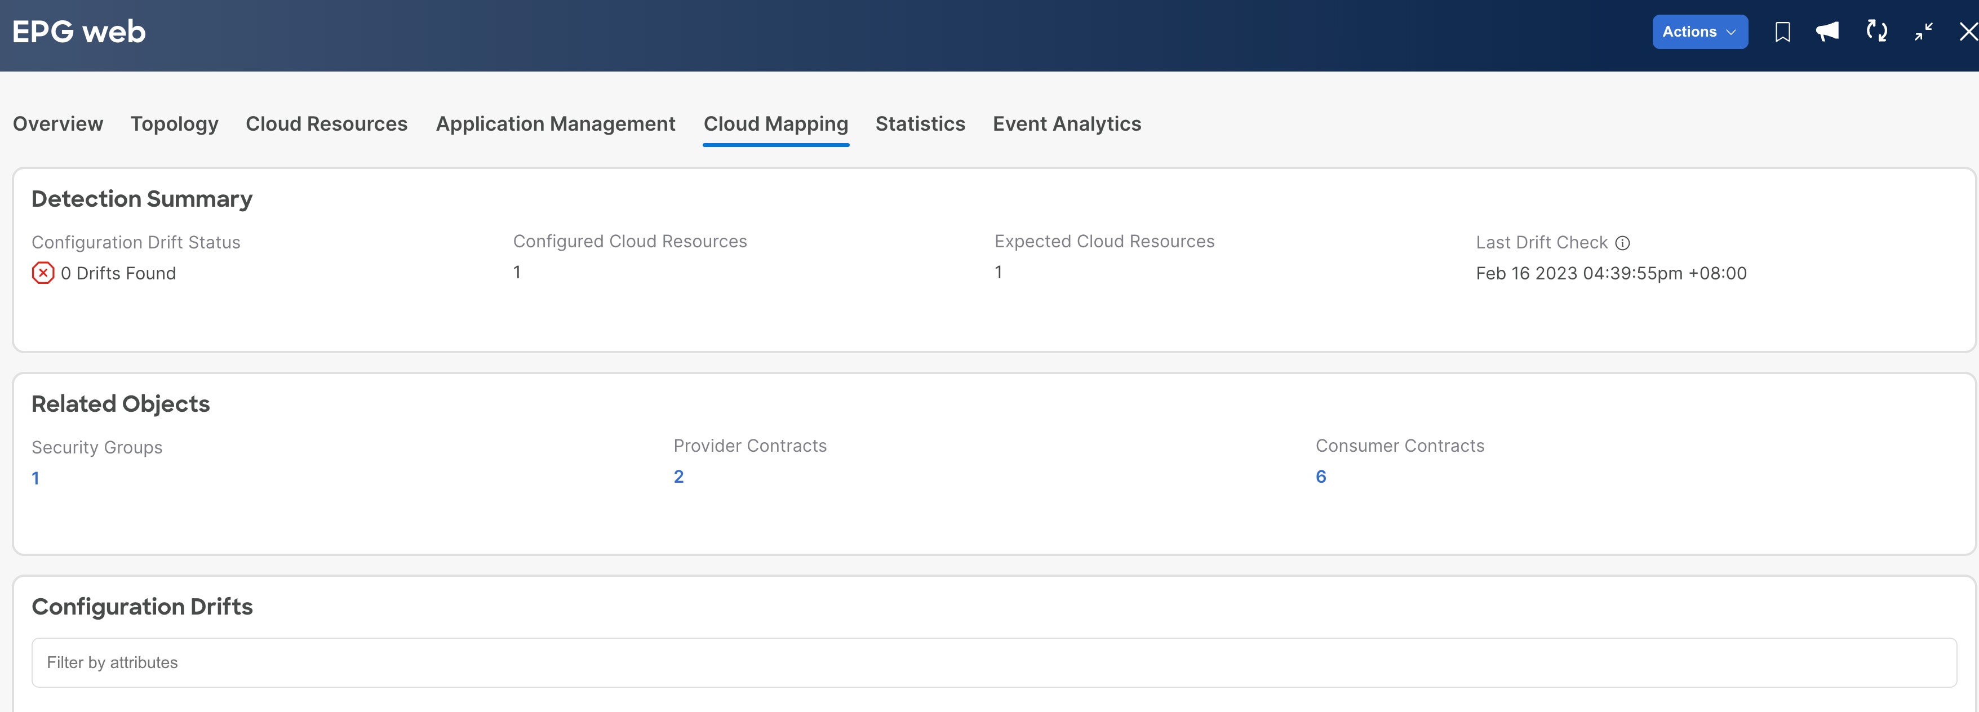
Task: View the Event Analytics tab
Action: pyautogui.click(x=1066, y=124)
